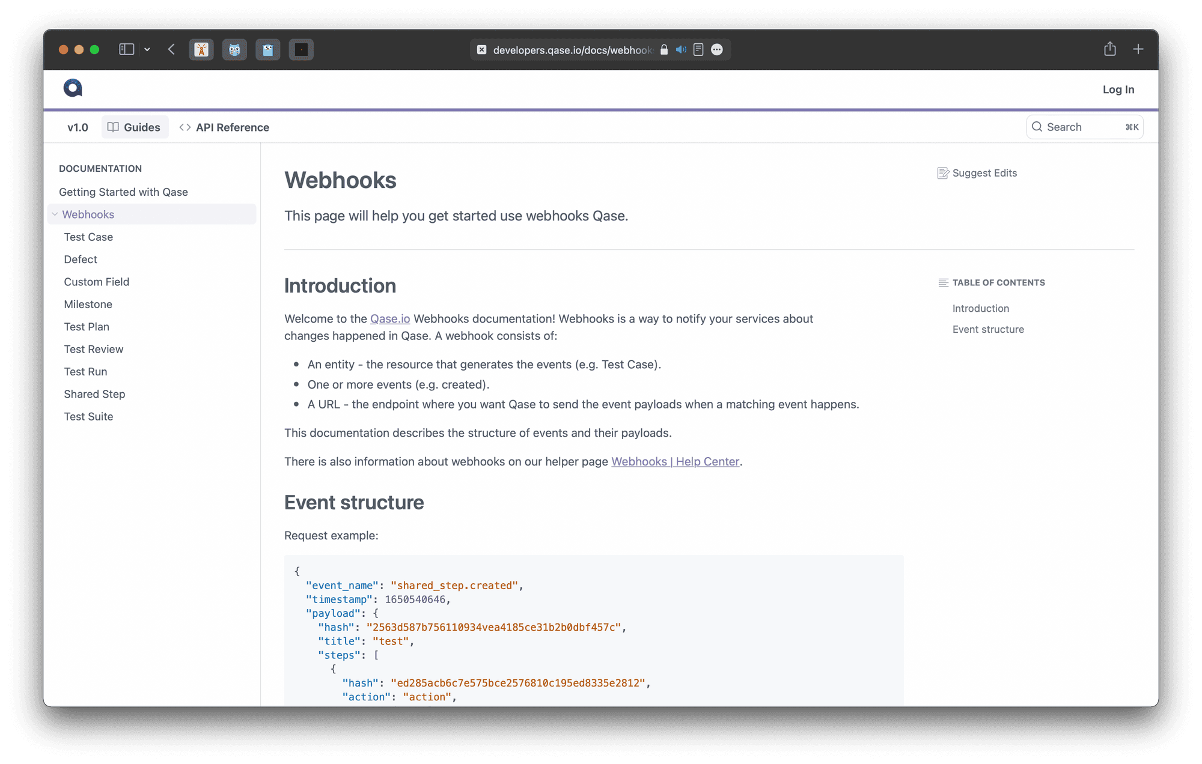This screenshot has width=1202, height=764.
Task: Open the pinned tab with owl icon
Action: [x=234, y=49]
